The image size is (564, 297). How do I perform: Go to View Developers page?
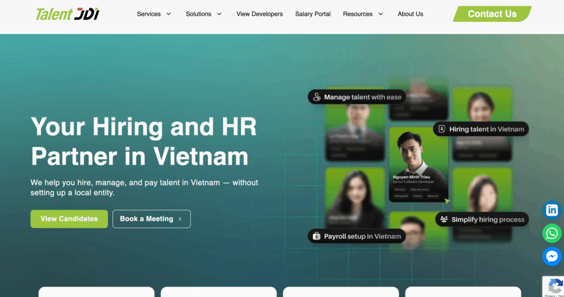259,14
